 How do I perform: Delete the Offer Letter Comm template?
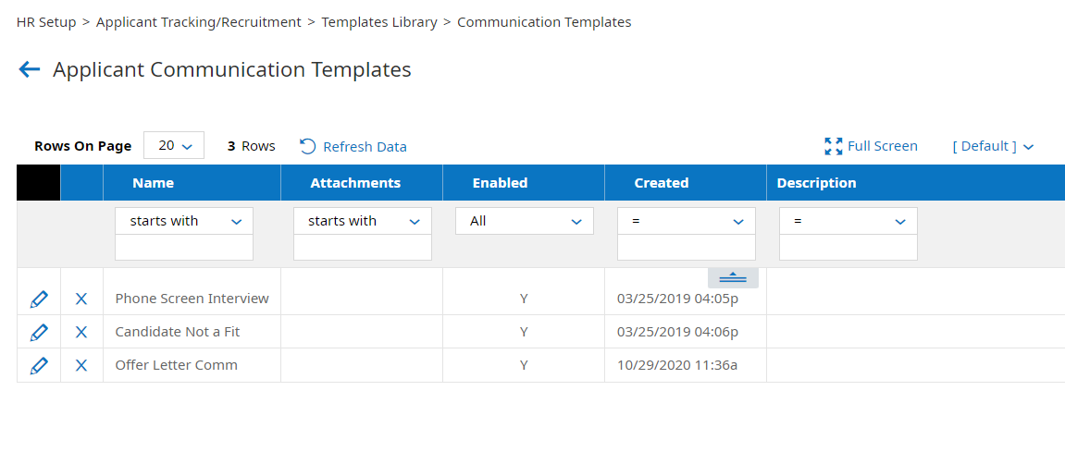click(x=81, y=365)
